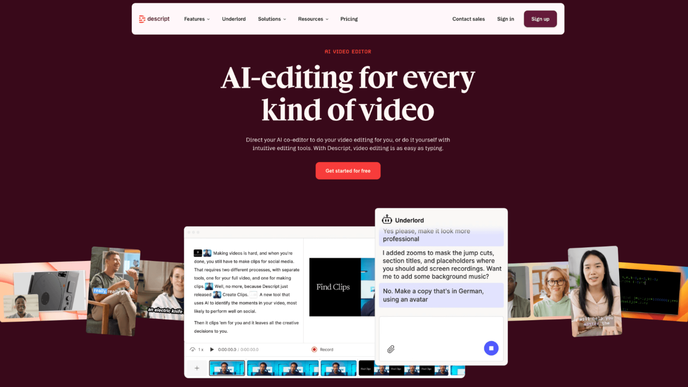Go to the Pricing page
Screen dimensions: 688x387
point(349,19)
